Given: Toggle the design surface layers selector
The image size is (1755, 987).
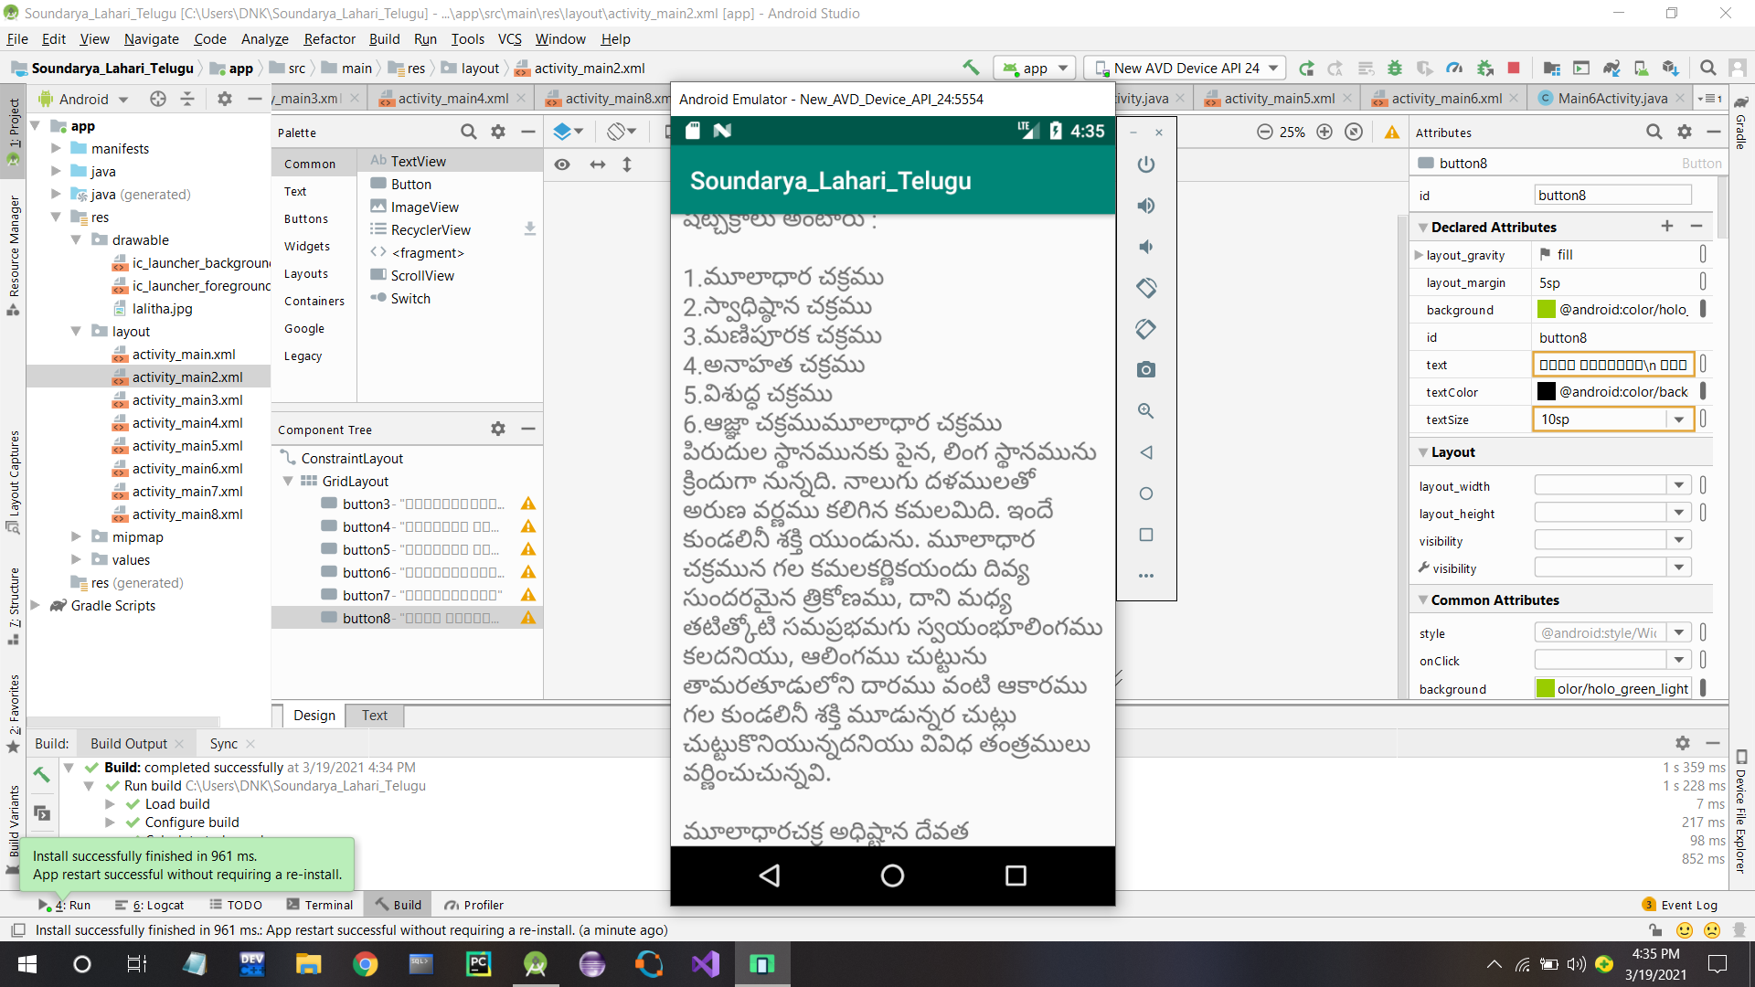Looking at the screenshot, I should click(x=568, y=133).
